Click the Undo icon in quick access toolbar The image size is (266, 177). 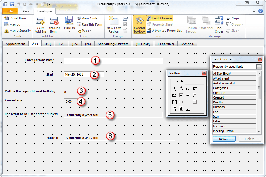(x=19, y=4)
